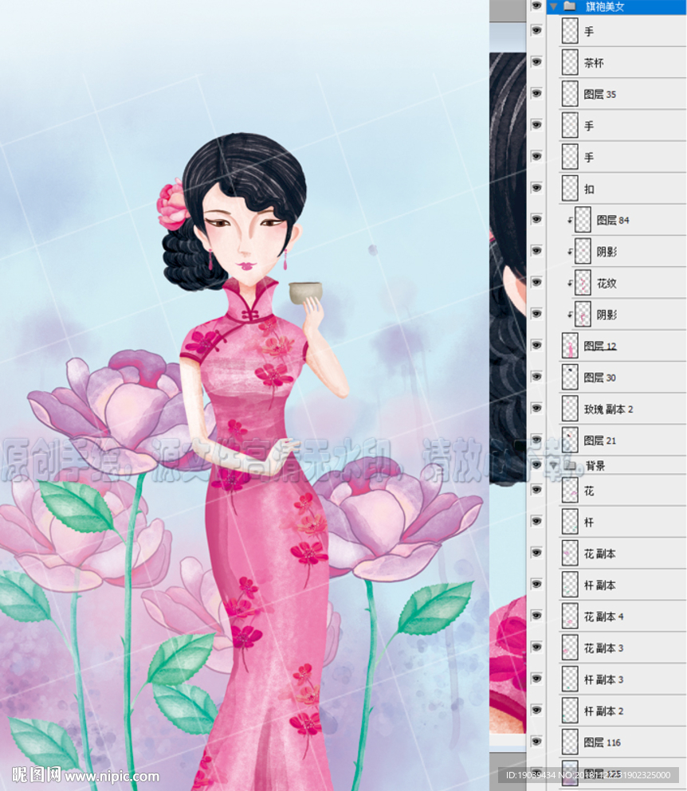687x791 pixels.
Task: Toggle visibility of 图层 35
Action: (536, 93)
